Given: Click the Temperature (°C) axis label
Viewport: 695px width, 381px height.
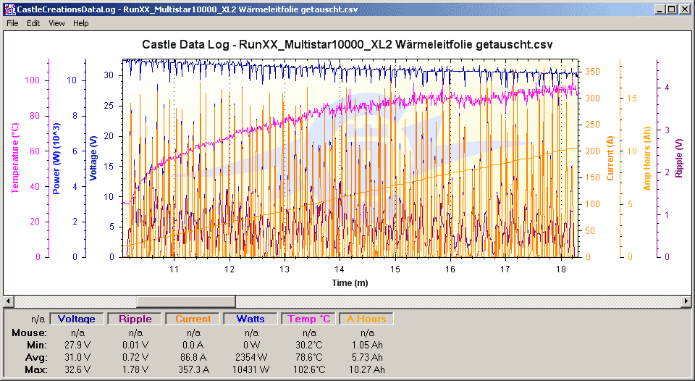Looking at the screenshot, I should click(15, 159).
